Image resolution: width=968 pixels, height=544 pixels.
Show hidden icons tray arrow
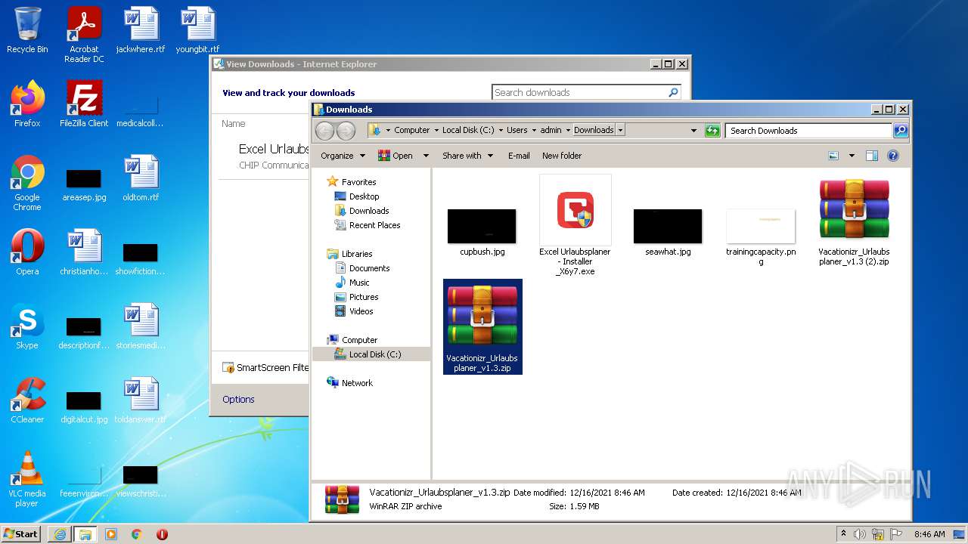tap(843, 534)
